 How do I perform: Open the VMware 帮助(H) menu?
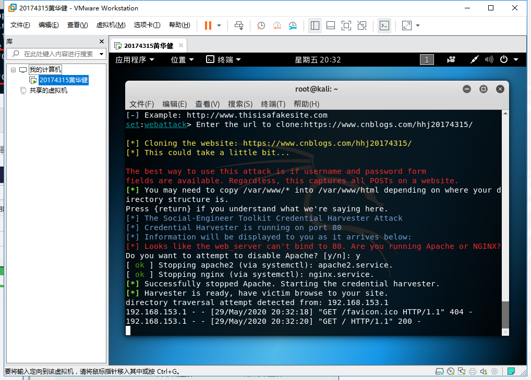click(179, 25)
